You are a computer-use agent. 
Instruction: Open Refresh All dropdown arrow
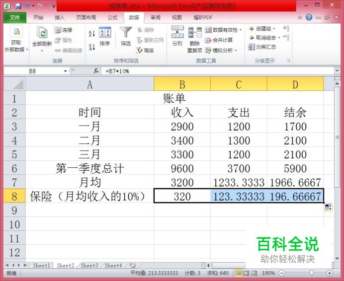[42, 51]
